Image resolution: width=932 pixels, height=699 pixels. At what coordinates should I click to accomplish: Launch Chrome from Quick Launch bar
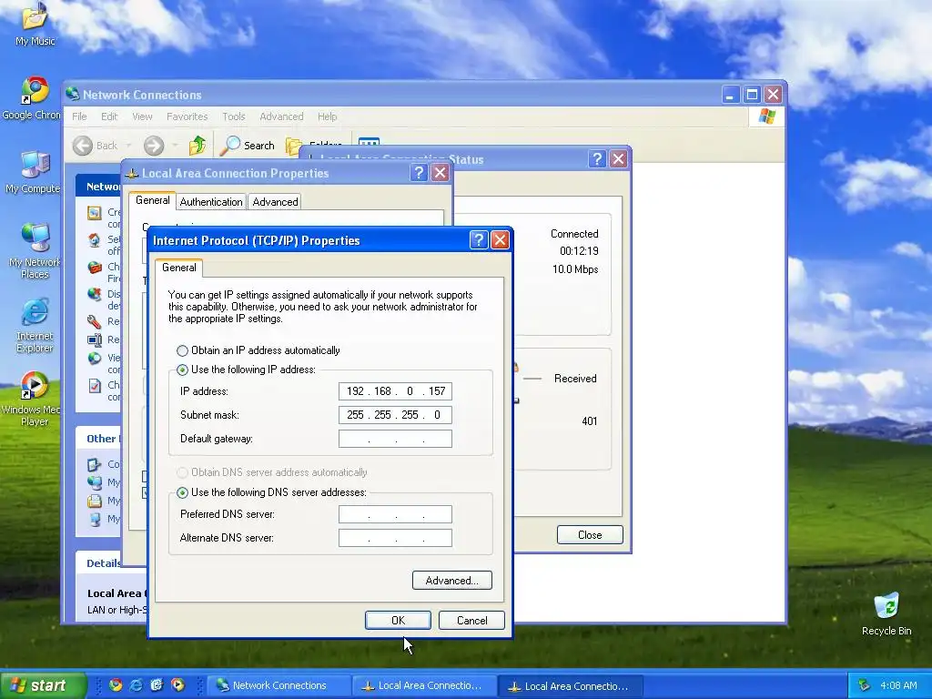tap(116, 685)
